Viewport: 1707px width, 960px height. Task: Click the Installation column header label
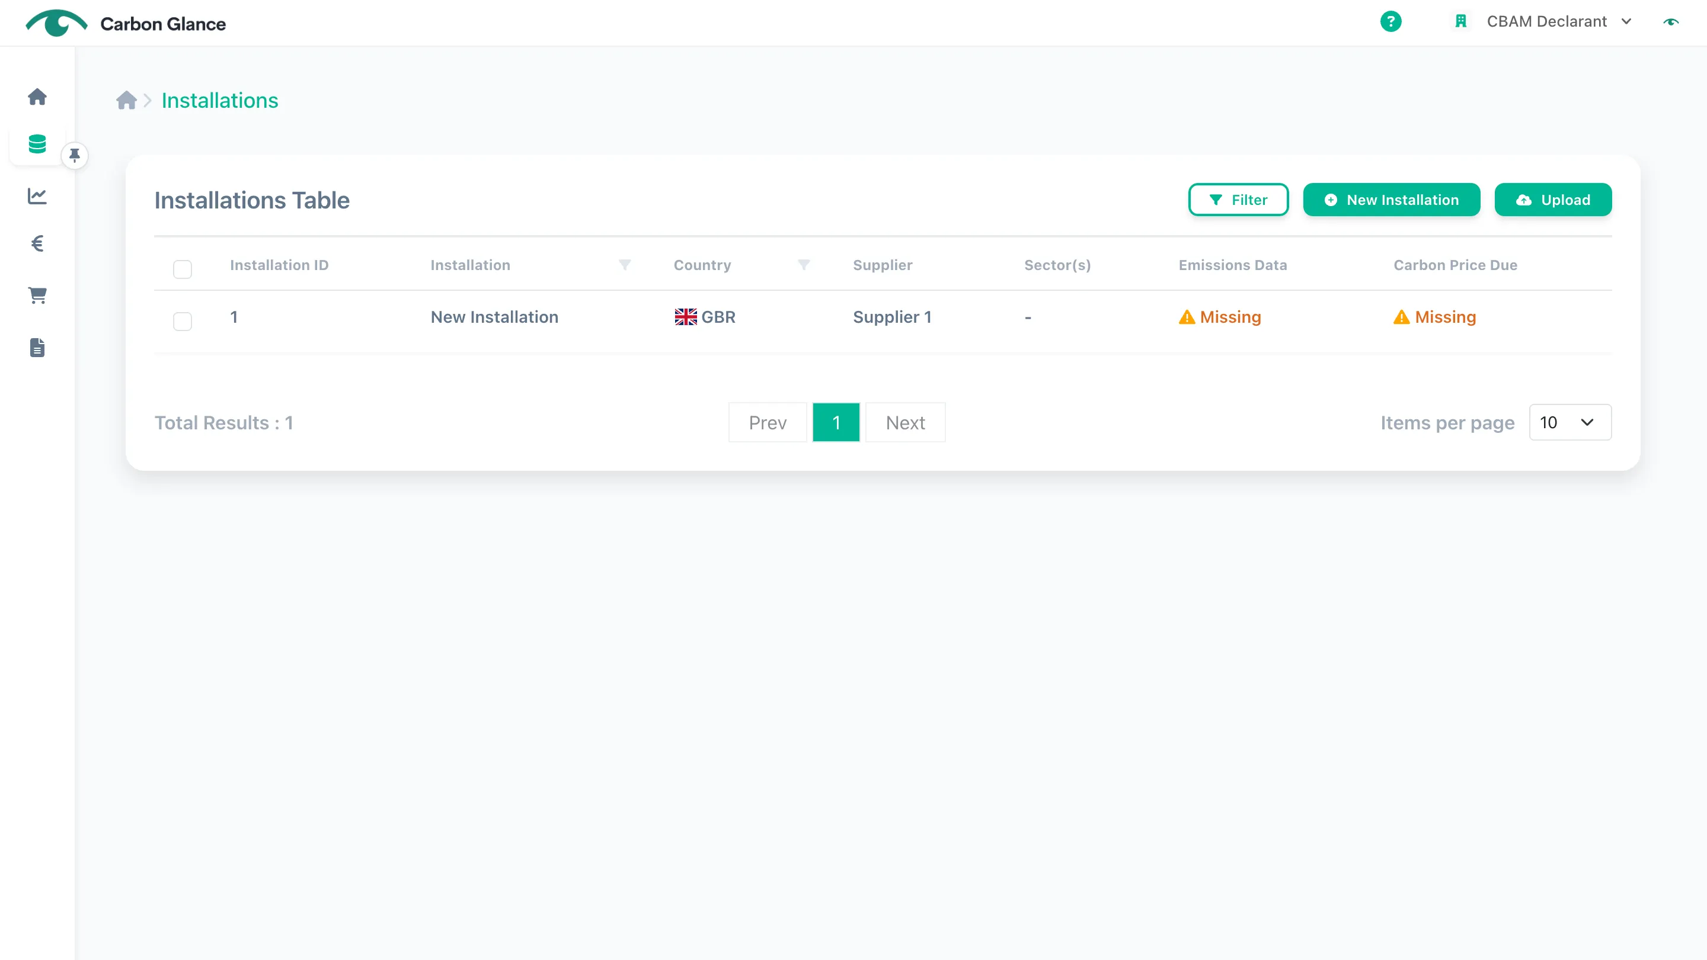470,265
